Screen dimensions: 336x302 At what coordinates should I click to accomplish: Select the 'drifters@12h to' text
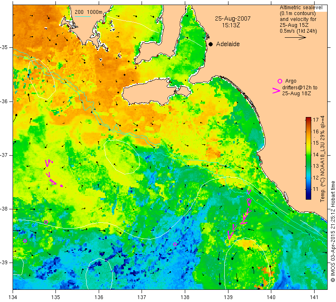click(x=300, y=88)
